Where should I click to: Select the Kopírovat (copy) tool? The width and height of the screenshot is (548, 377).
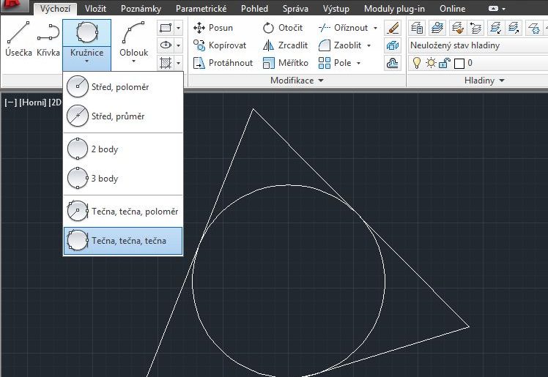218,45
